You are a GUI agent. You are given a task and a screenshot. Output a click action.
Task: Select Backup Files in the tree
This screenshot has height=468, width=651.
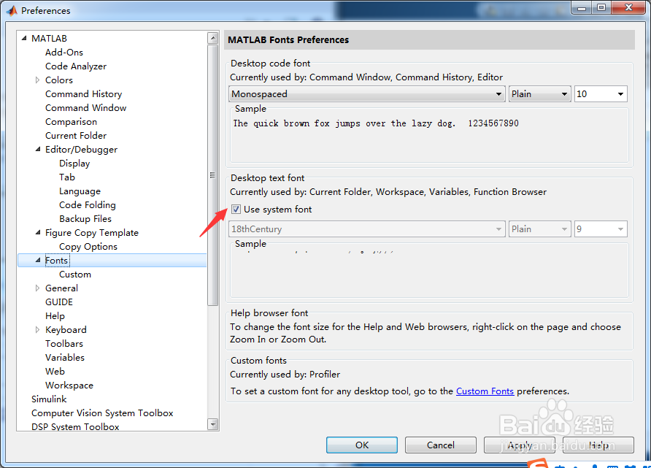[85, 219]
